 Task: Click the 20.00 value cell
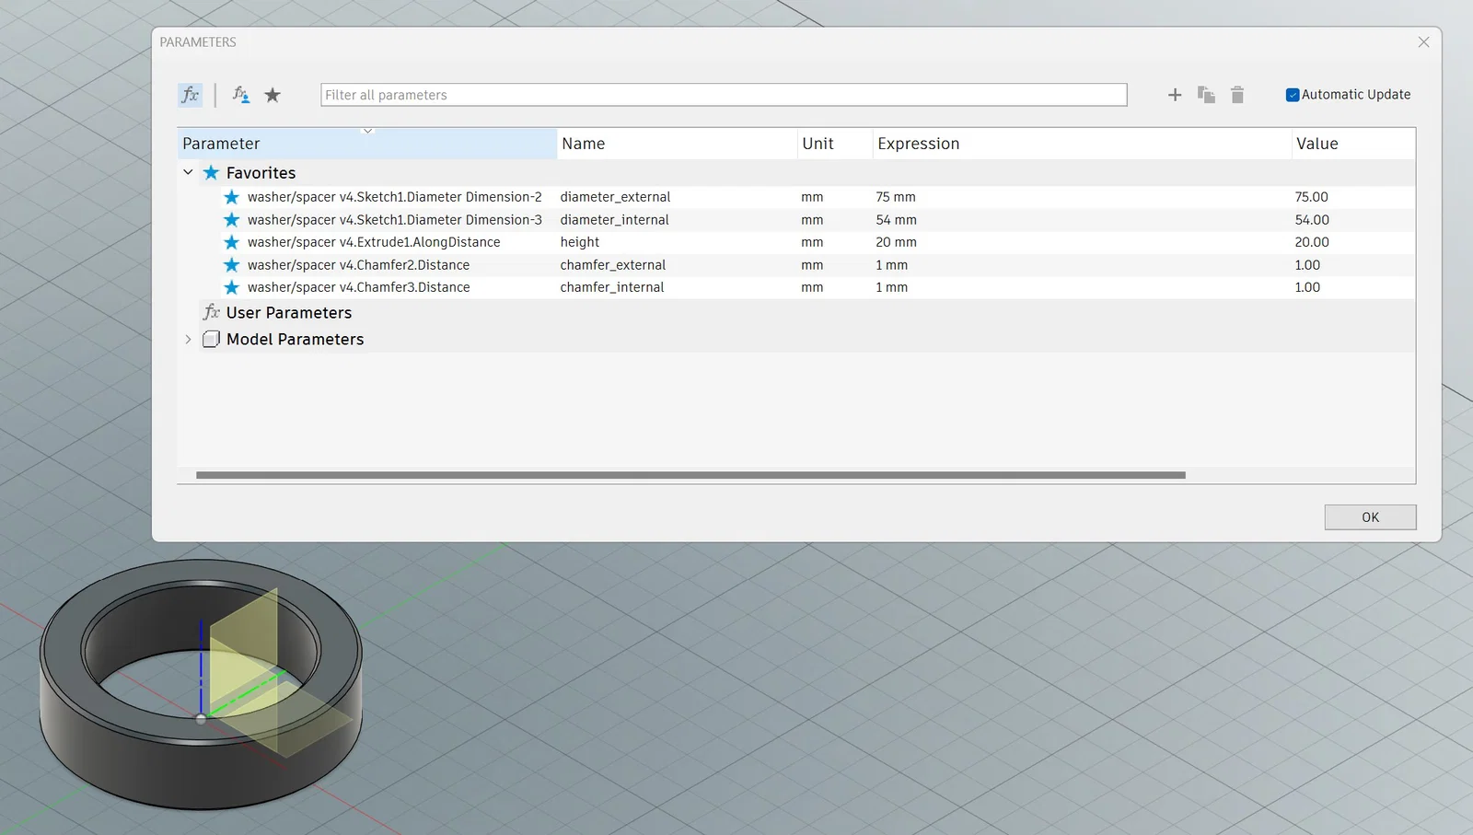tap(1312, 242)
